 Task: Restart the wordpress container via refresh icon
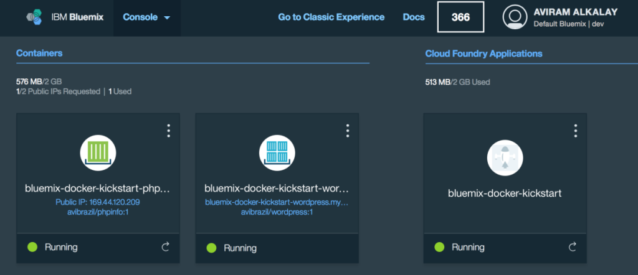coord(344,247)
